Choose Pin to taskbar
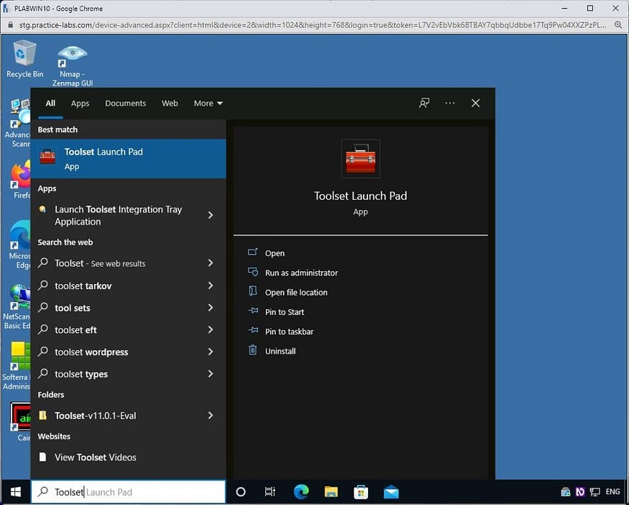Screen dimensions: 629x505 pos(289,332)
